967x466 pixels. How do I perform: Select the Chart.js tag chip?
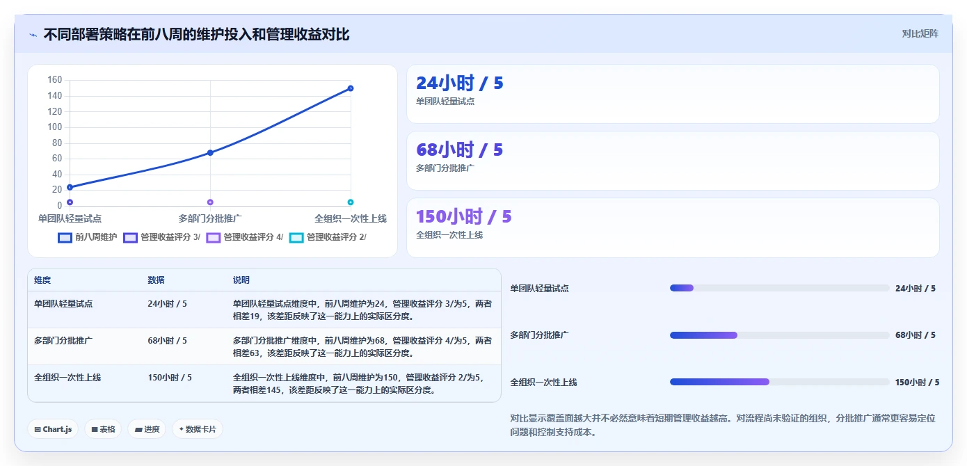(54, 429)
